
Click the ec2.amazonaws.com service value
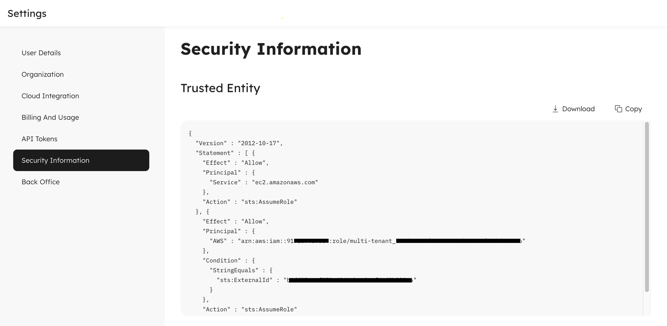tap(285, 183)
